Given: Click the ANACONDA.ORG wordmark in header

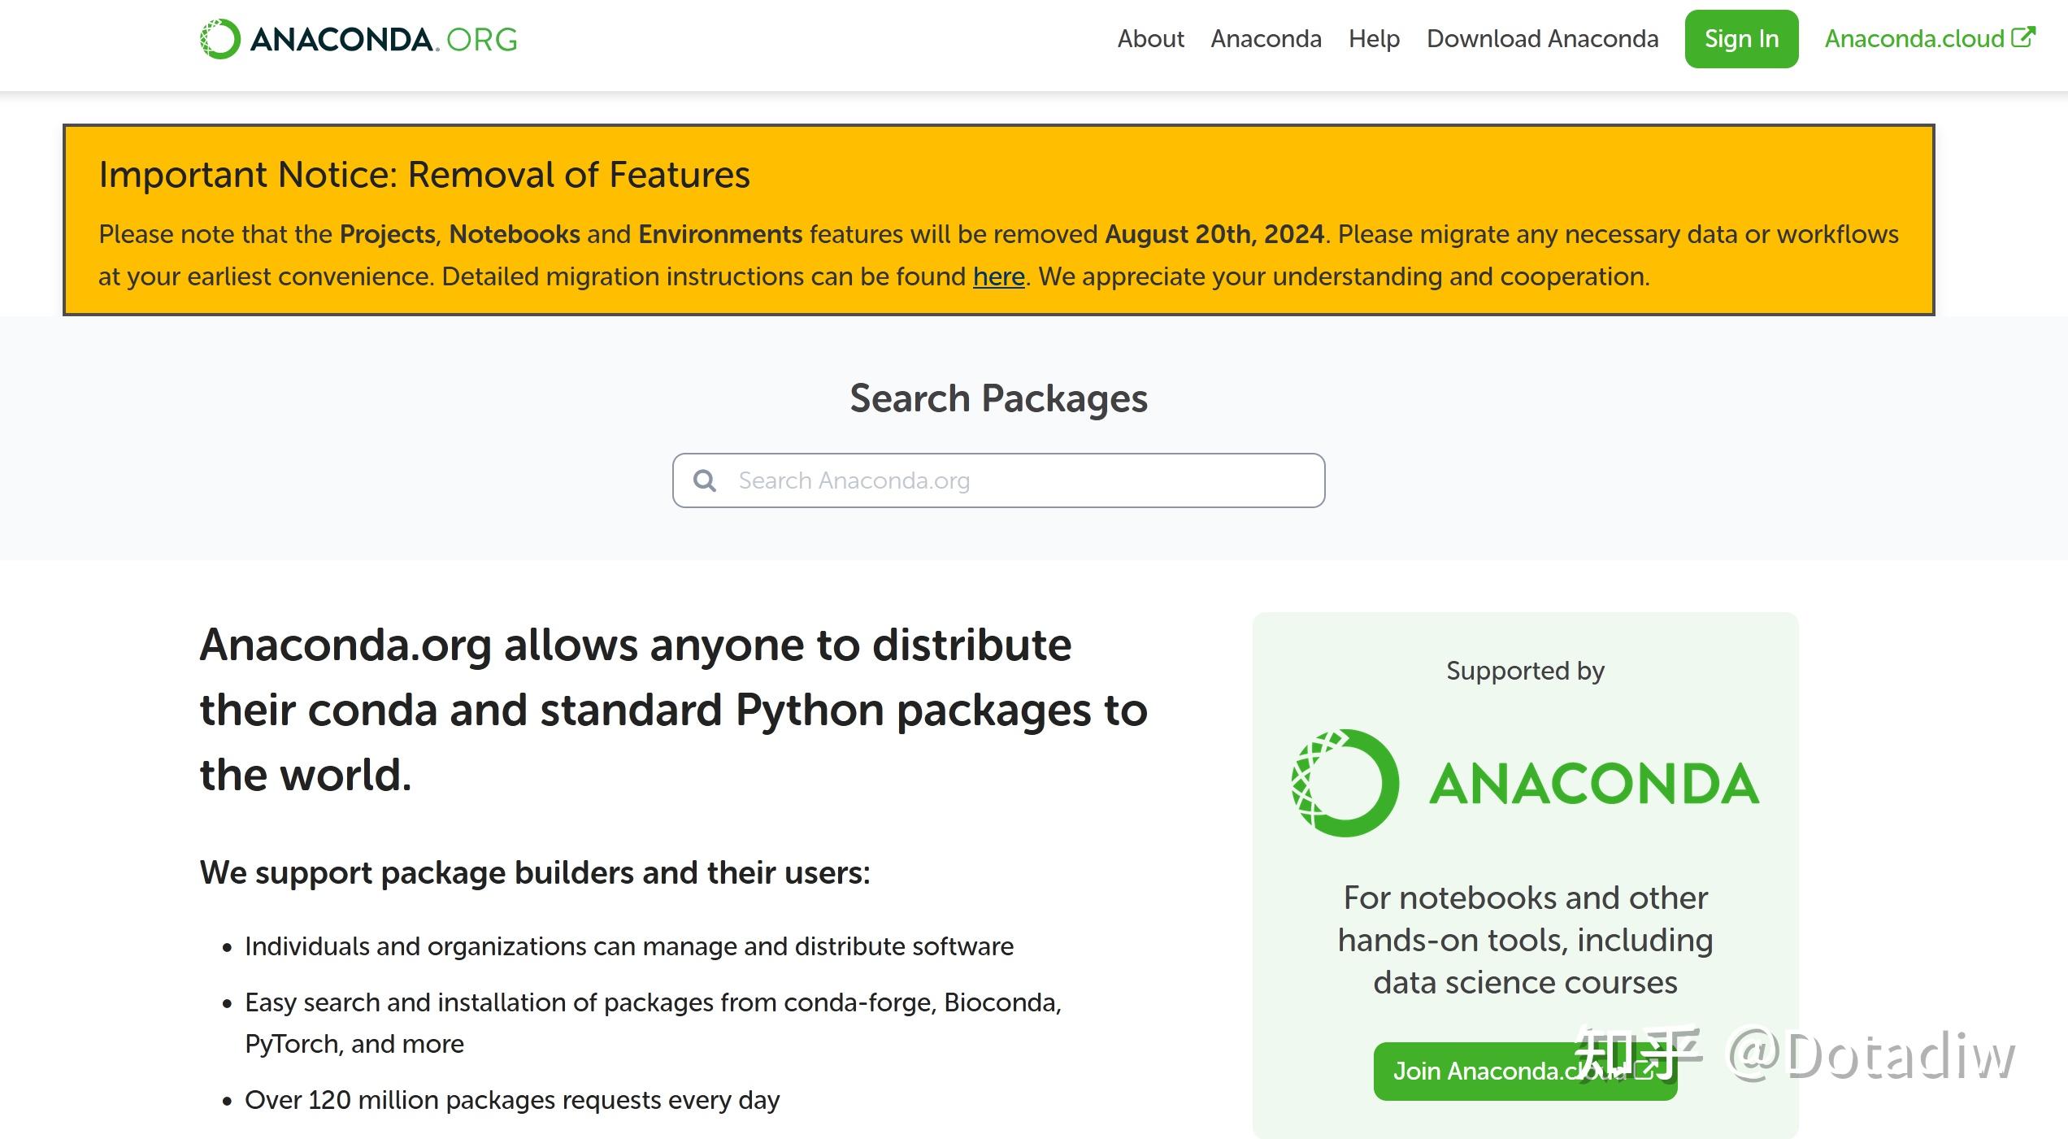Looking at the screenshot, I should pyautogui.click(x=384, y=39).
